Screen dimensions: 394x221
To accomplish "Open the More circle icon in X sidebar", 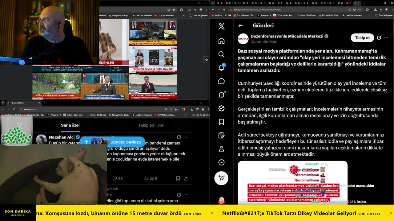I will point(221,162).
